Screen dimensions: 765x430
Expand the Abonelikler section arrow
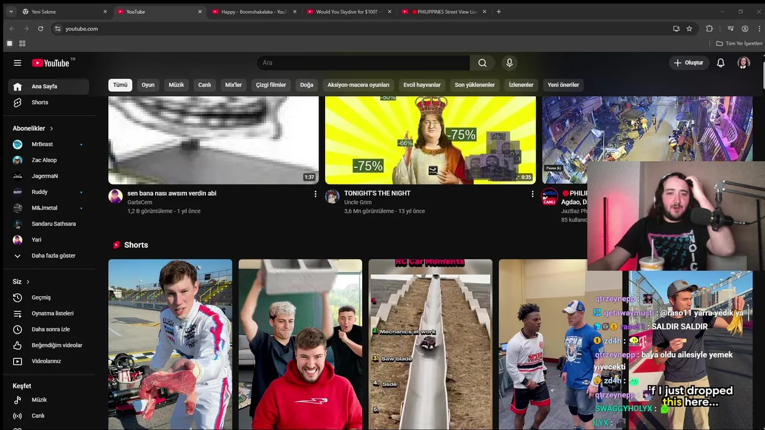[x=51, y=128]
